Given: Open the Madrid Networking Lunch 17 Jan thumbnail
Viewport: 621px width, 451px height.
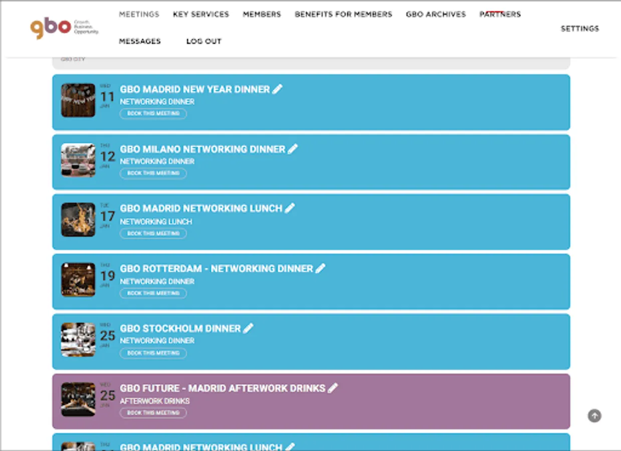Looking at the screenshot, I should click(x=78, y=219).
